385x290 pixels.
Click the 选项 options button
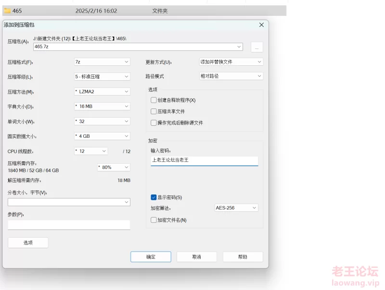[28, 243]
